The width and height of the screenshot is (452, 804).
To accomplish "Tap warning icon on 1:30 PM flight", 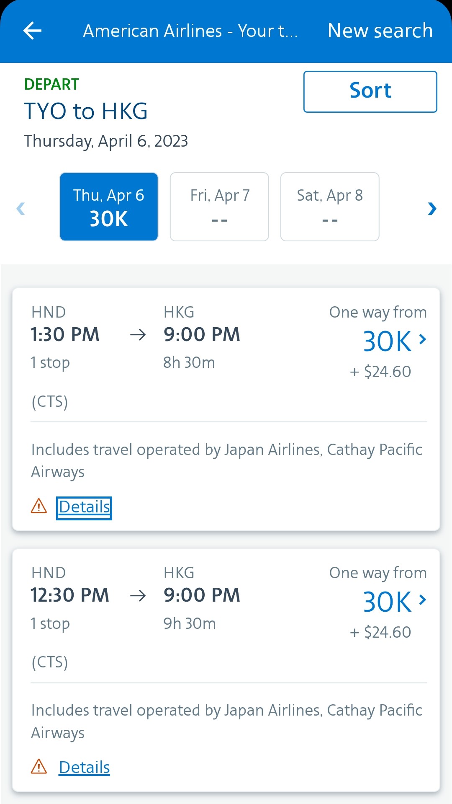I will 39,506.
